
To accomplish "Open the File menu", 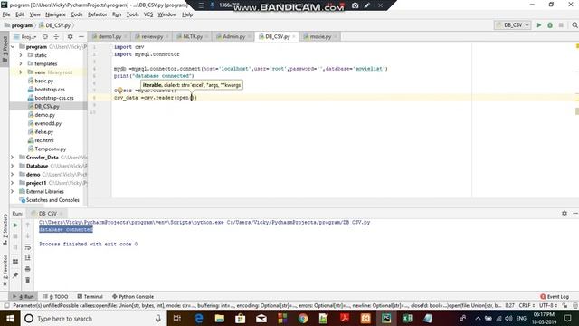I will click(x=6, y=14).
